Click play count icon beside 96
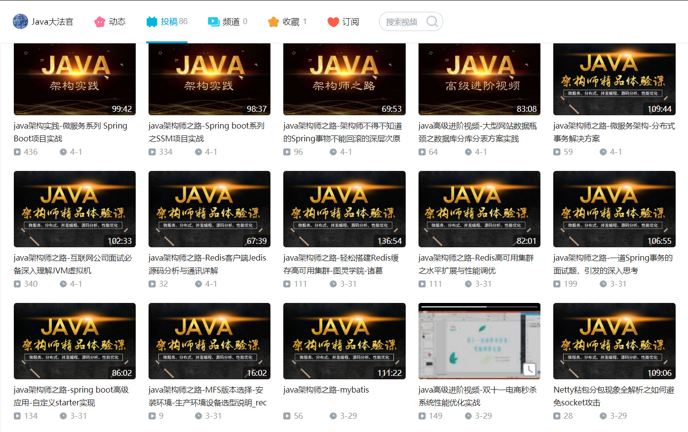This screenshot has width=688, height=432. coord(287,152)
